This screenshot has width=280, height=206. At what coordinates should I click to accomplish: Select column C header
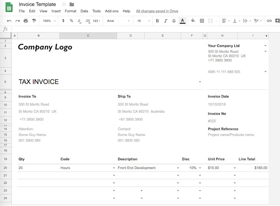(x=88, y=36)
